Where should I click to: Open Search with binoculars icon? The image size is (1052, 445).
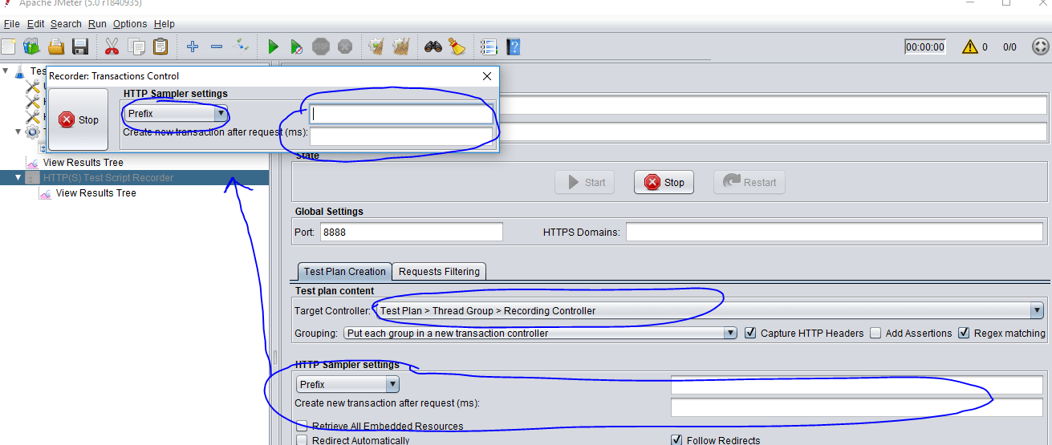click(433, 47)
